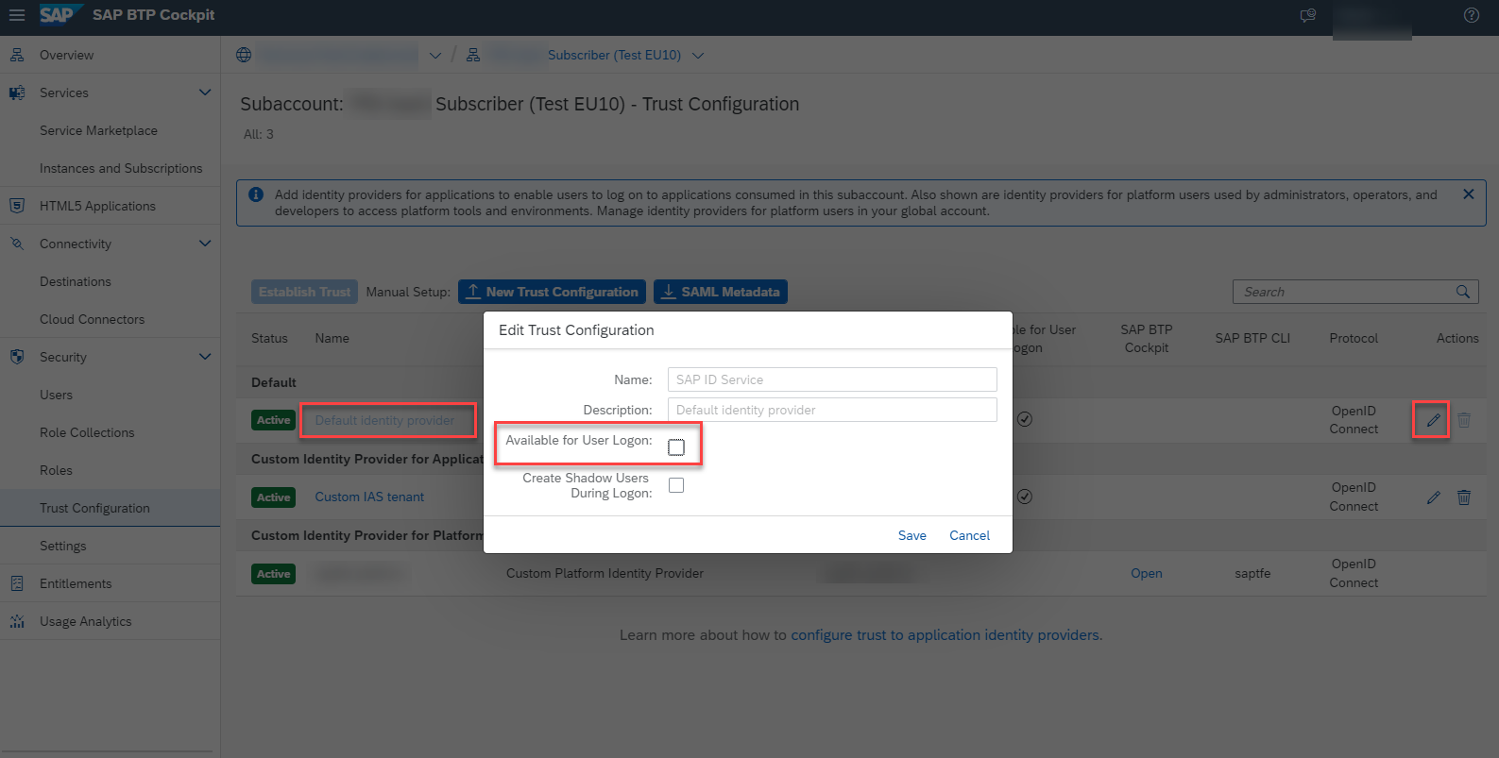Click the Description field in dialog
This screenshot has height=758, width=1499.
(832, 410)
